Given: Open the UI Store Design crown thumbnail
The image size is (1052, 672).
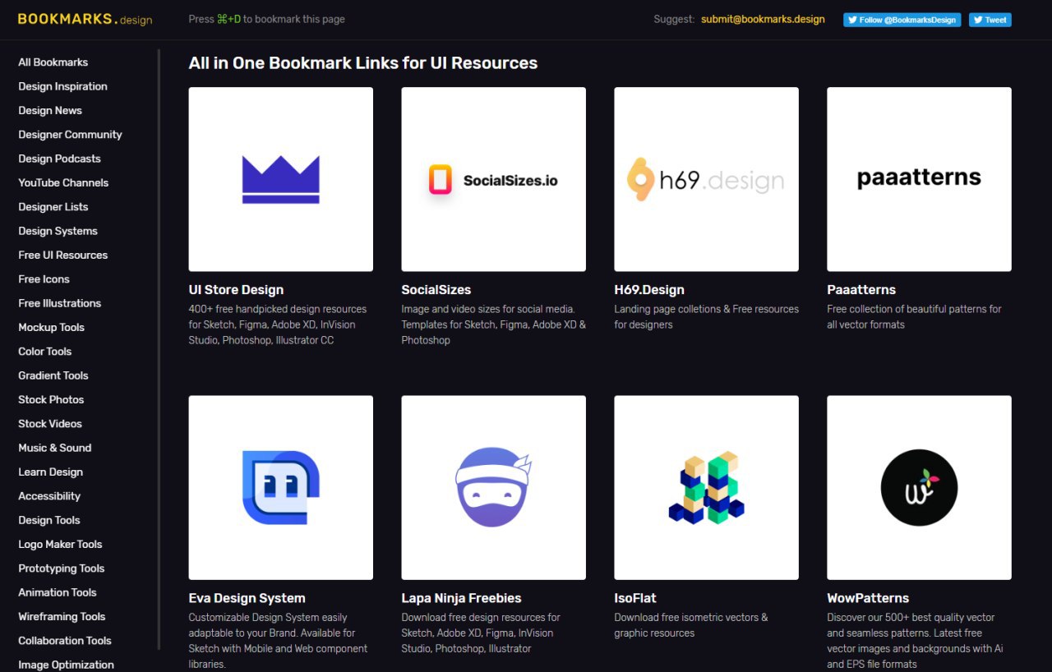Looking at the screenshot, I should coord(280,179).
